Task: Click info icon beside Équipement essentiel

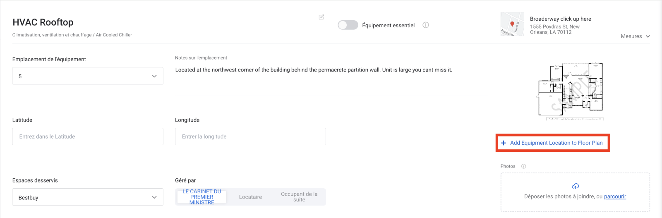Action: tap(425, 25)
